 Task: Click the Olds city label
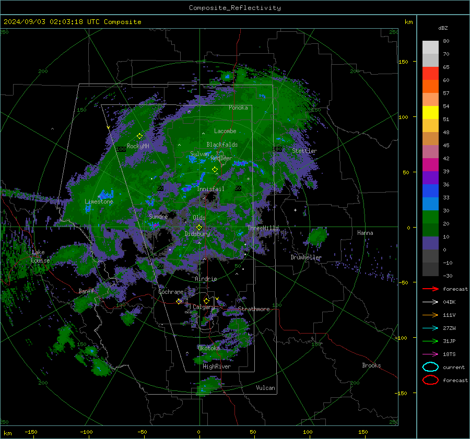click(x=199, y=218)
